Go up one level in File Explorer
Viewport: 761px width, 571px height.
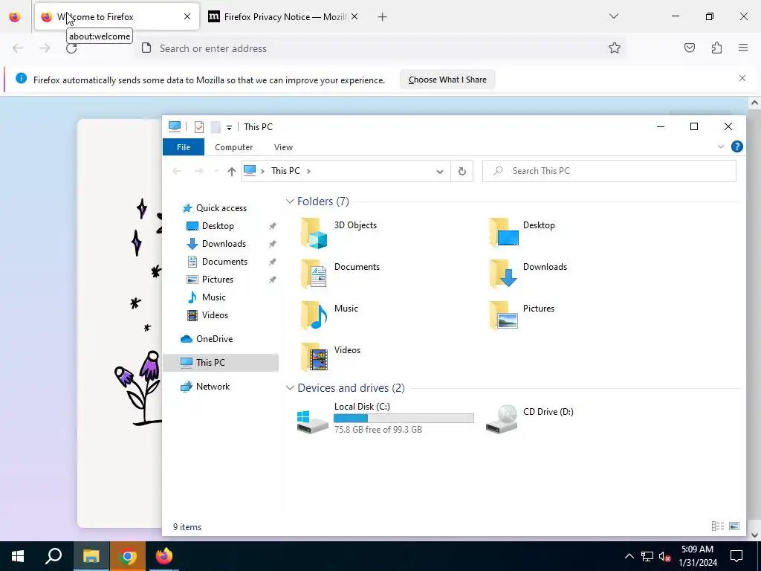[232, 171]
